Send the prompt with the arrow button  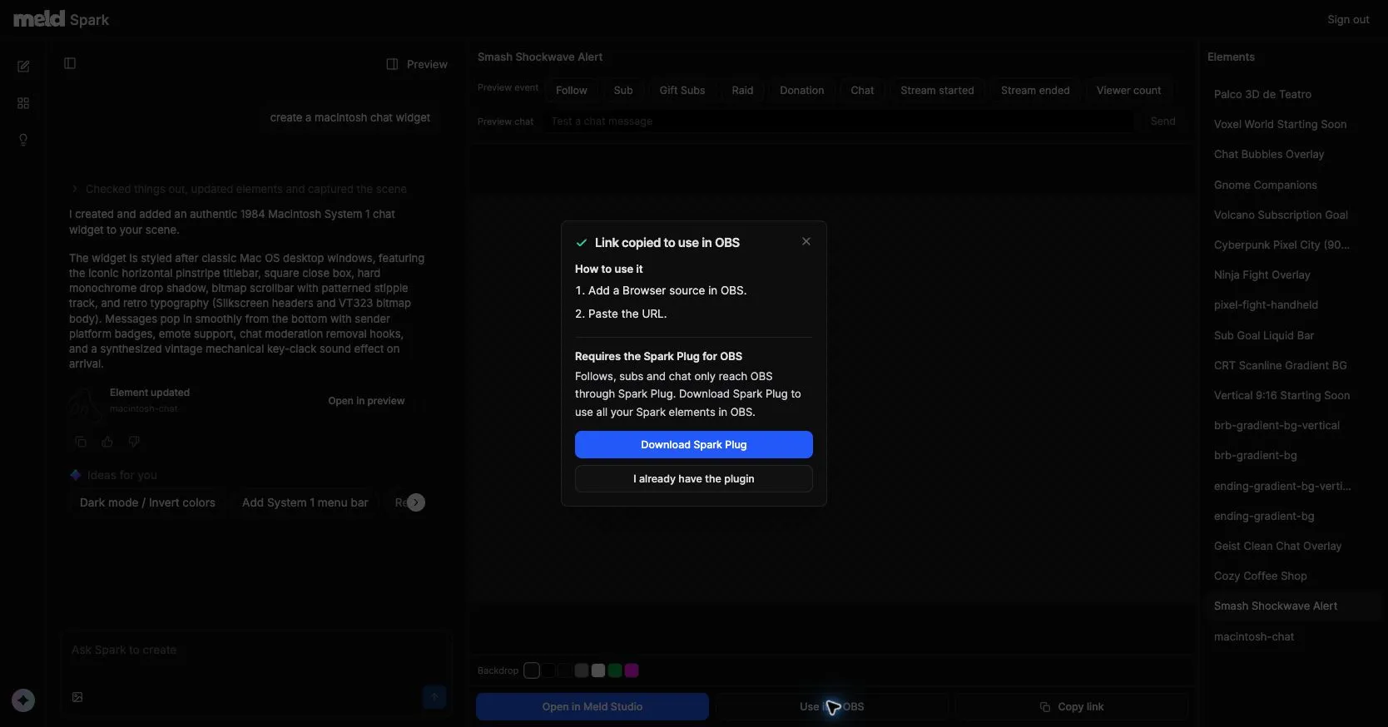point(434,697)
